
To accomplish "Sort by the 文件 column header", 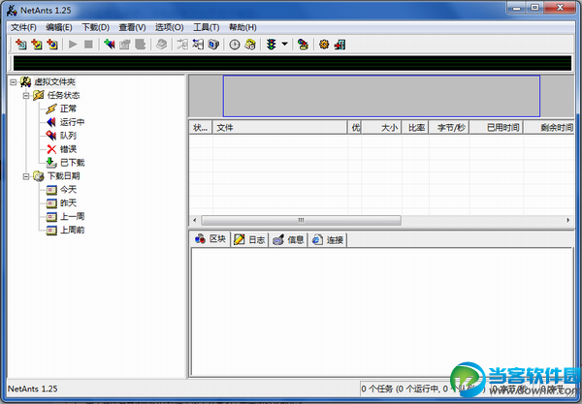I will pos(280,128).
